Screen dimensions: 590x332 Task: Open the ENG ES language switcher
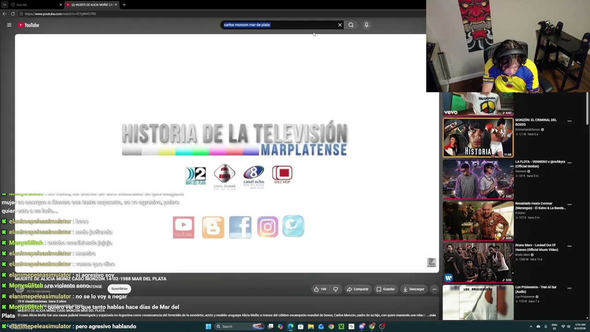[x=555, y=326]
